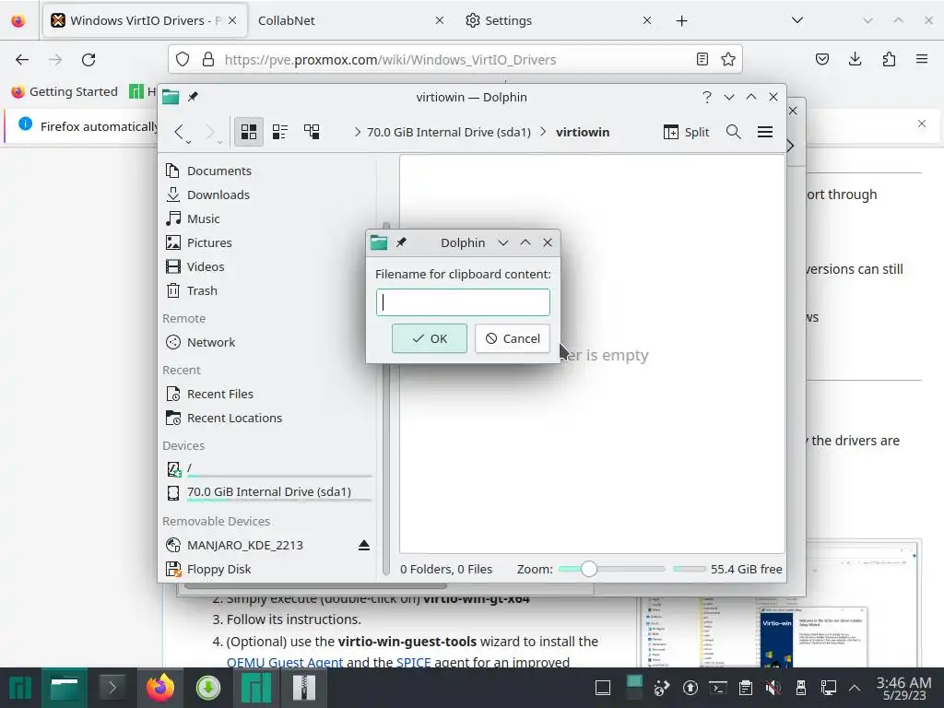
Task: Eject the MANJARO_KDE_2213 device
Action: coord(363,546)
